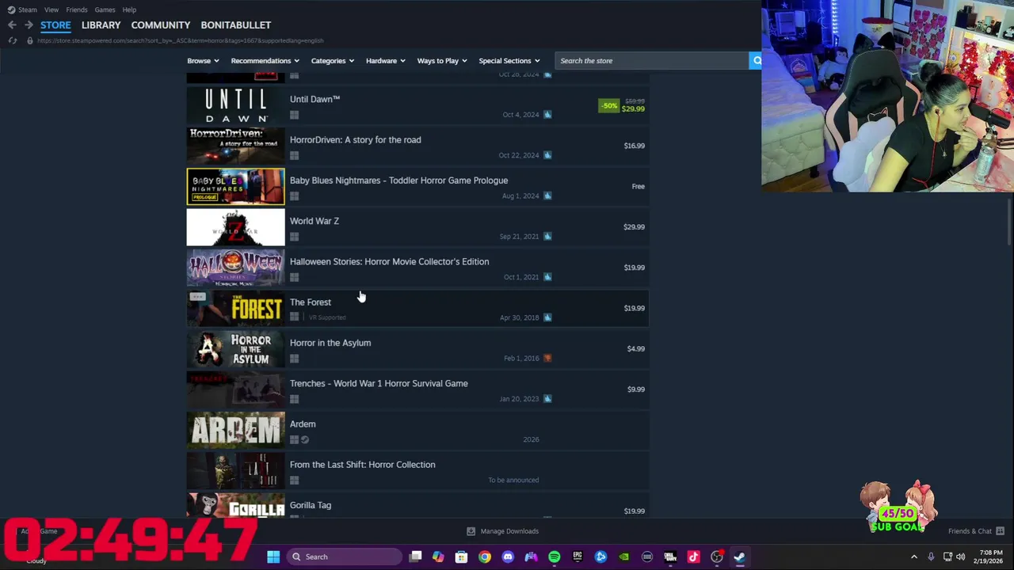Open the NVIDIA app from the taskbar
The height and width of the screenshot is (570, 1014).
tap(623, 557)
